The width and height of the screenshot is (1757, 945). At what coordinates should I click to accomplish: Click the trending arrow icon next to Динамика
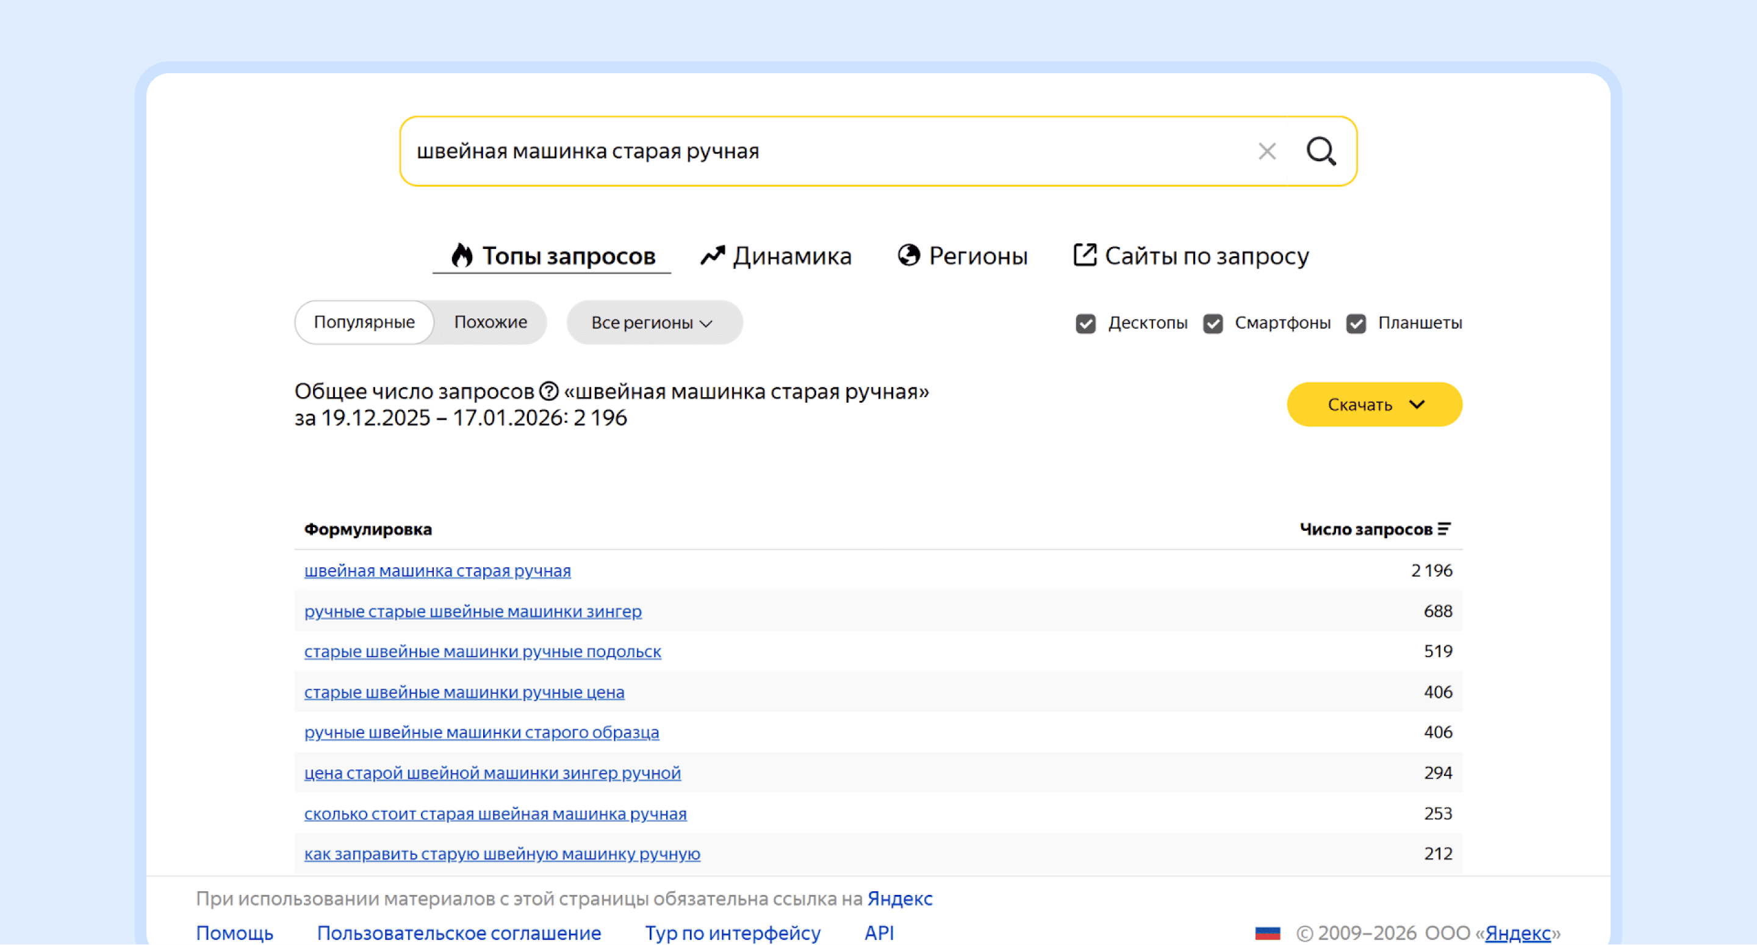tap(712, 254)
